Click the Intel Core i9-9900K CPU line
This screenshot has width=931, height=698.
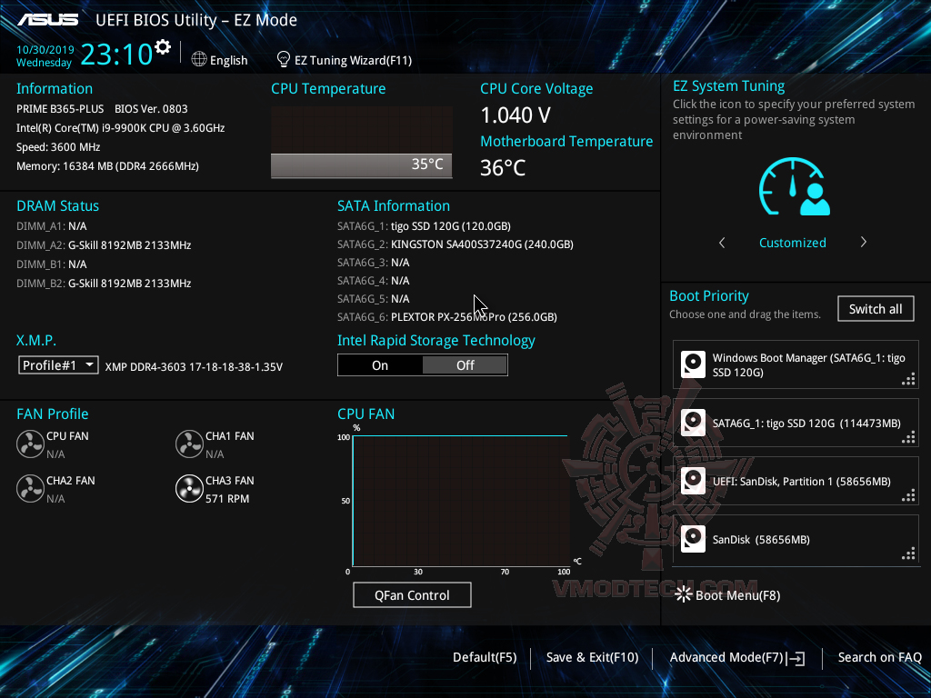click(121, 127)
